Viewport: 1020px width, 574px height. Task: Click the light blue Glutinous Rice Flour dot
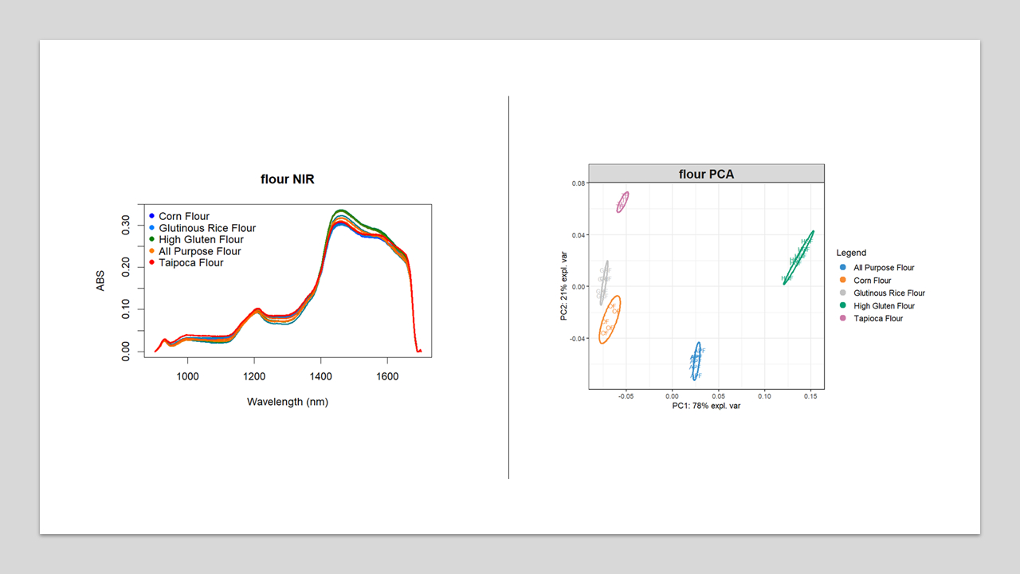pos(151,227)
